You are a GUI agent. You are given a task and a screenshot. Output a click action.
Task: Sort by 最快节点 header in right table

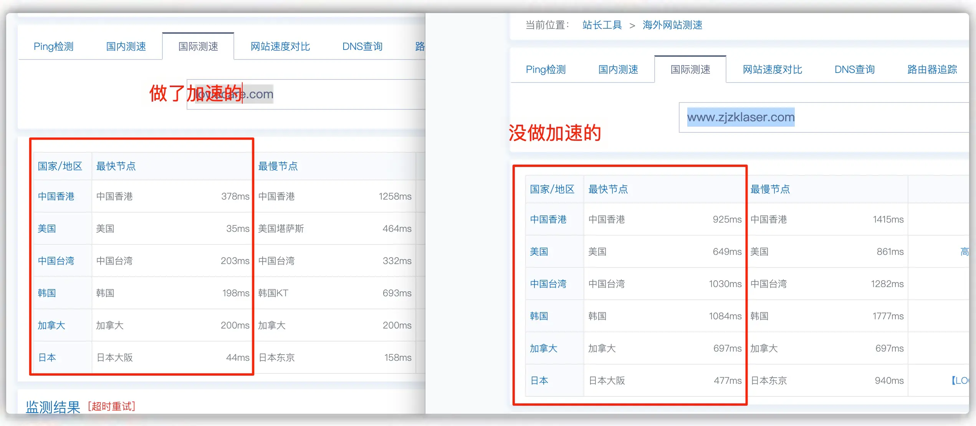click(x=608, y=189)
